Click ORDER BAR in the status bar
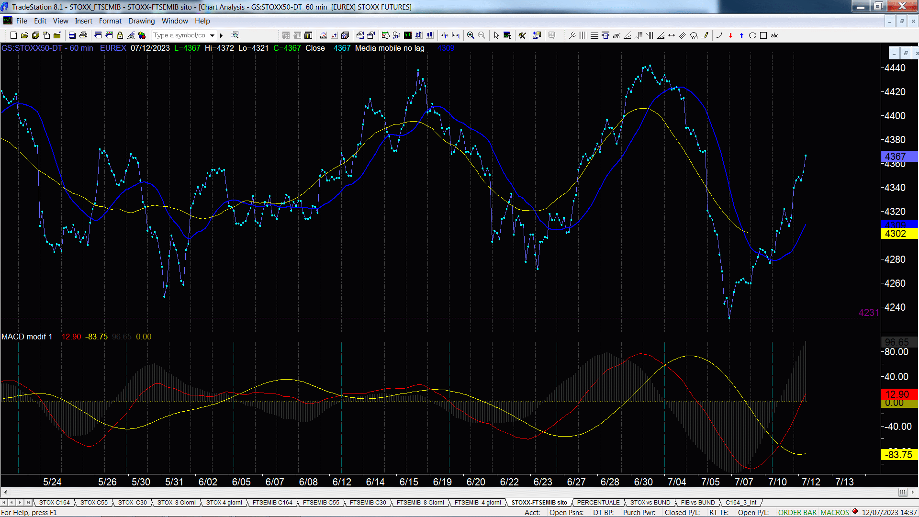This screenshot has height=517, width=919. coord(797,512)
